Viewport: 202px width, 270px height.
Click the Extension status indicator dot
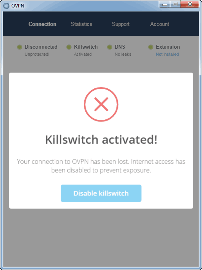click(151, 47)
